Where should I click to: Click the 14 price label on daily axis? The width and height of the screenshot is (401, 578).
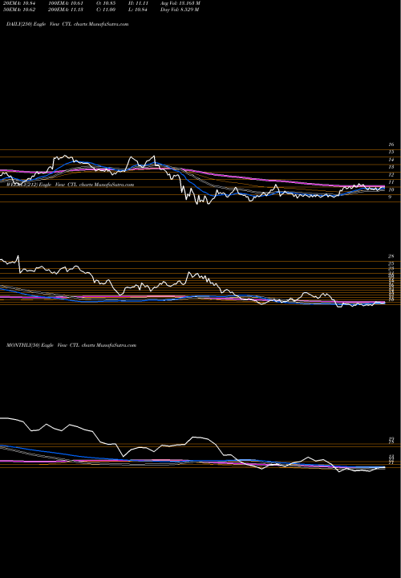(391, 160)
